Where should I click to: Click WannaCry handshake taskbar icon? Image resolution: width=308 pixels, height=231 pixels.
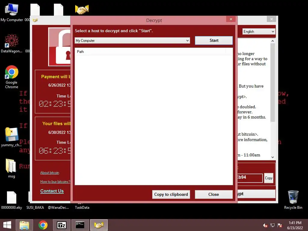(x=99, y=225)
